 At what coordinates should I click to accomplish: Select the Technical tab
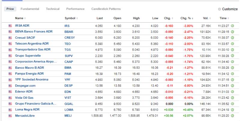pyautogui.click(x=52, y=9)
